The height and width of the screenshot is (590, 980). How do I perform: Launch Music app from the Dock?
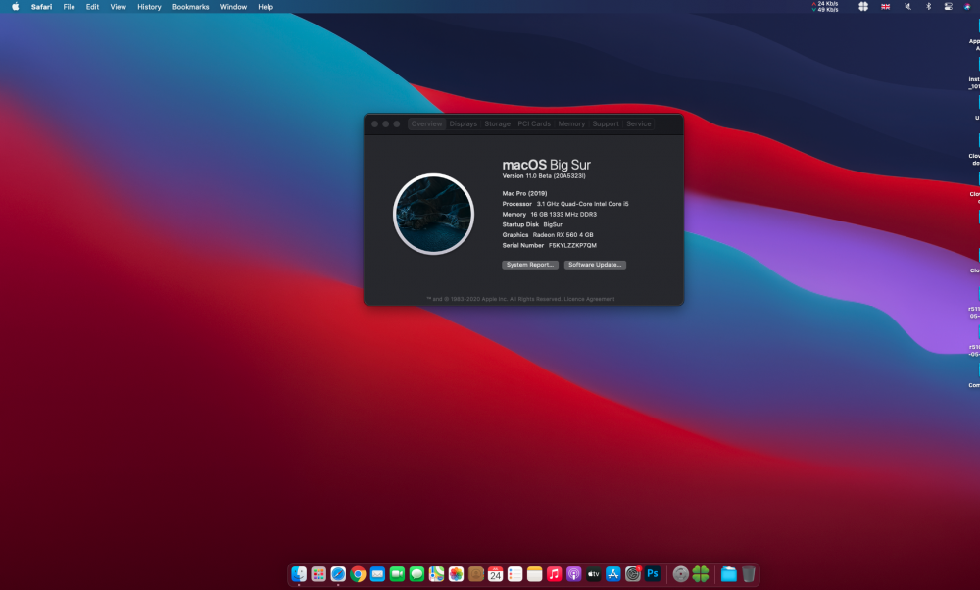555,573
